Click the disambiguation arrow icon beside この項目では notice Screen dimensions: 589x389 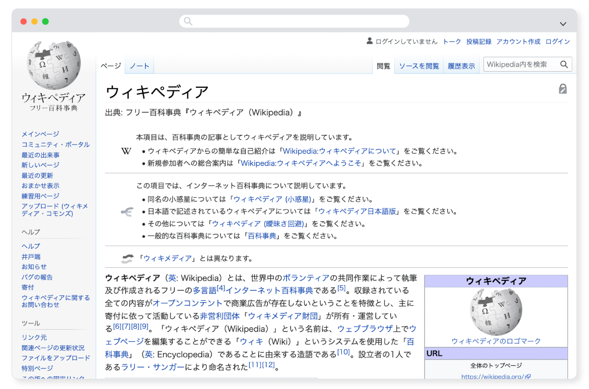(127, 212)
